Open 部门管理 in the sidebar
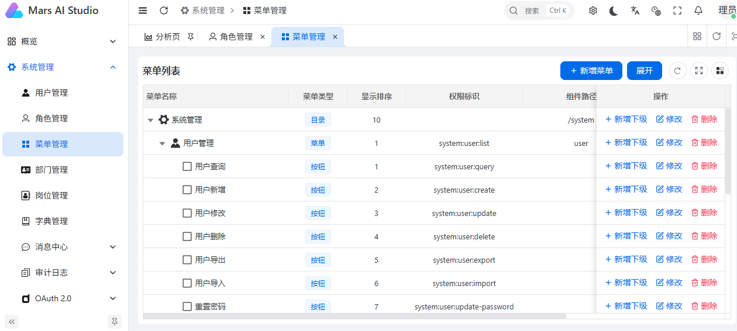The width and height of the screenshot is (737, 331). coord(63,170)
